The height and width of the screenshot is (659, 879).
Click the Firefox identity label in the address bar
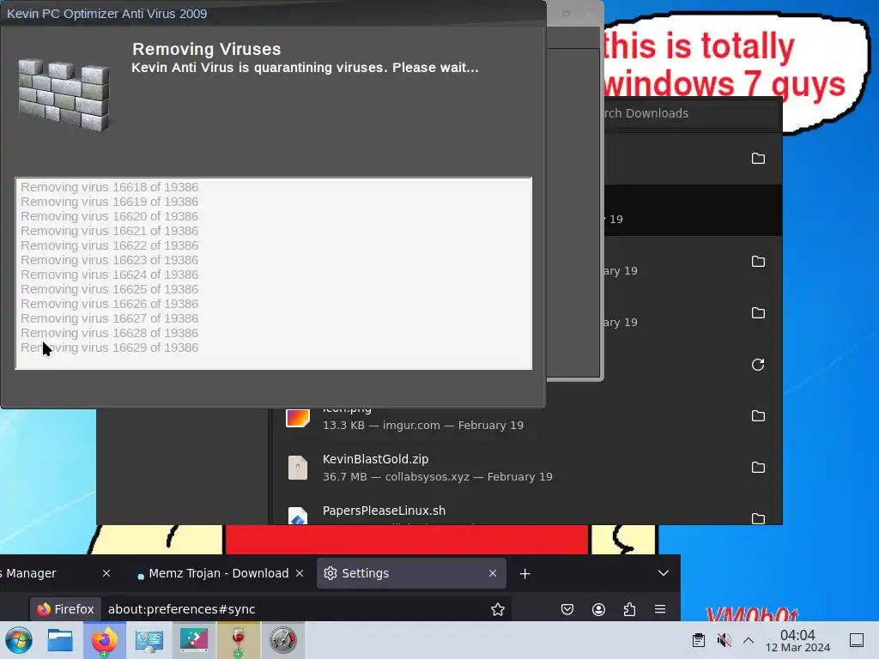click(65, 609)
